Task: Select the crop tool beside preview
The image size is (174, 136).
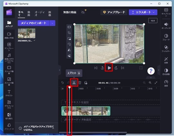Action: click(69, 33)
